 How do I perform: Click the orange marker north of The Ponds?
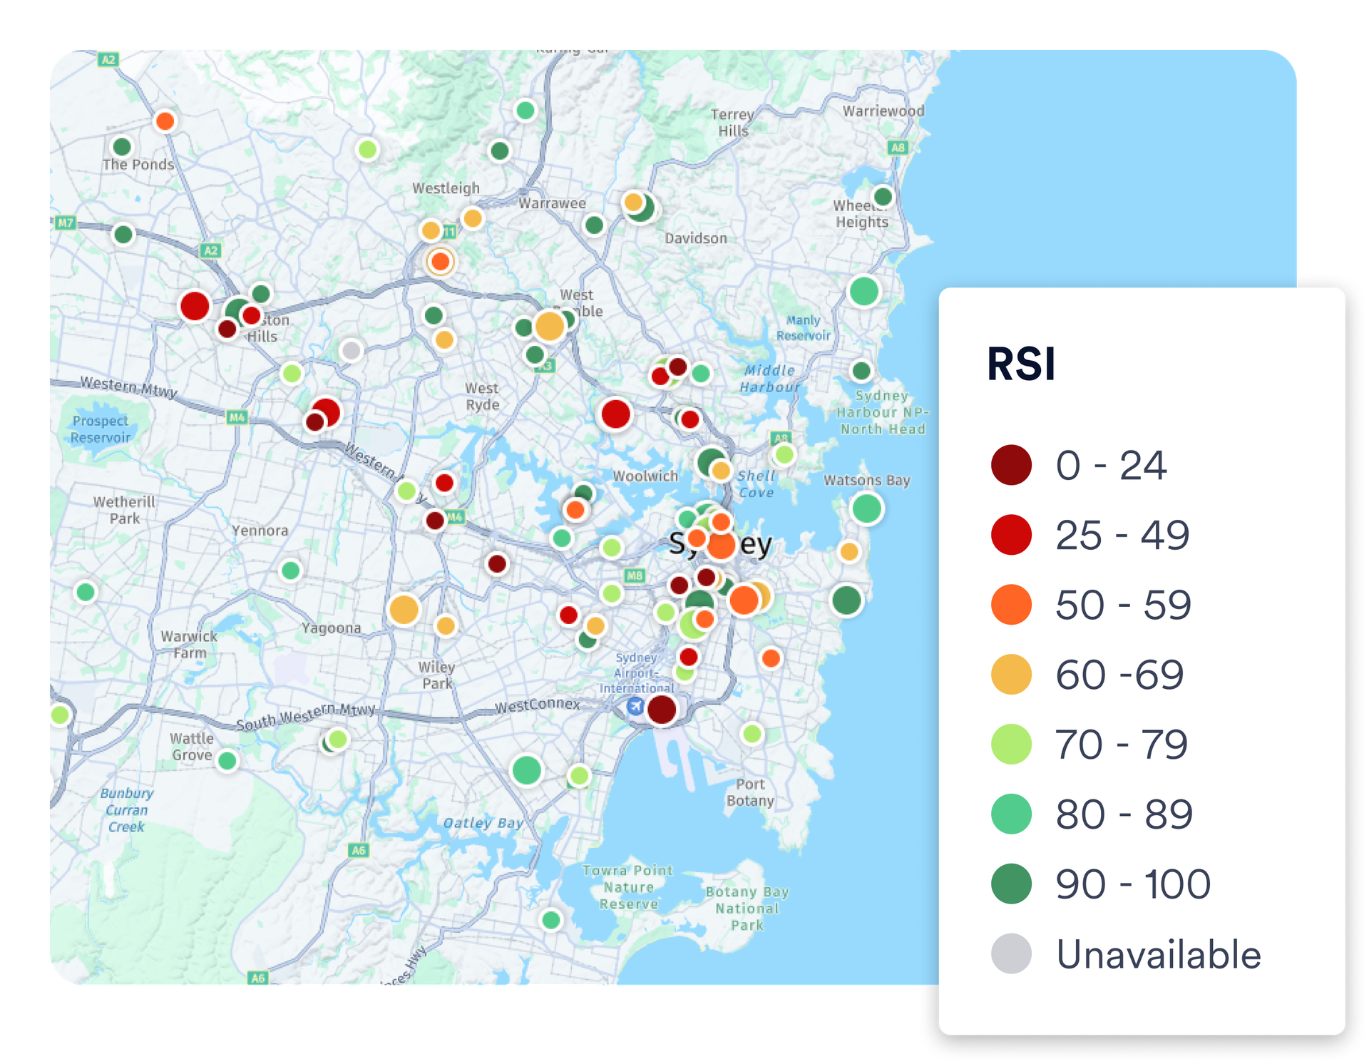point(165,121)
